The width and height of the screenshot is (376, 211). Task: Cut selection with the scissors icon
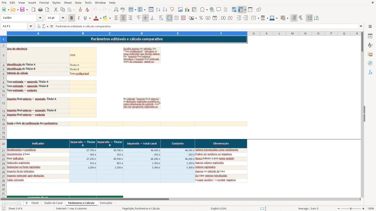click(56, 10)
